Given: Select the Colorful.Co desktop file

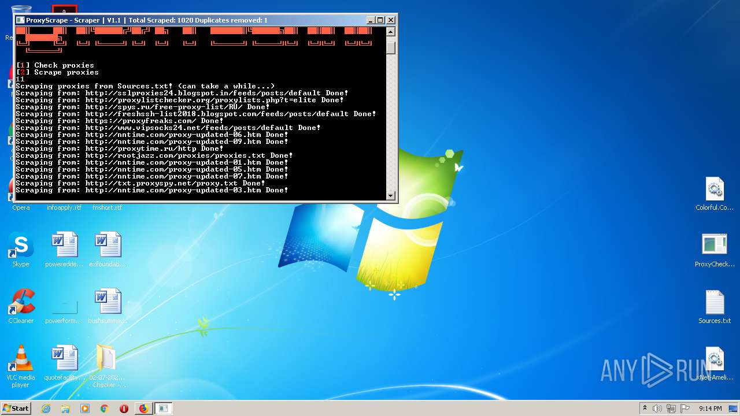Looking at the screenshot, I should [715, 194].
